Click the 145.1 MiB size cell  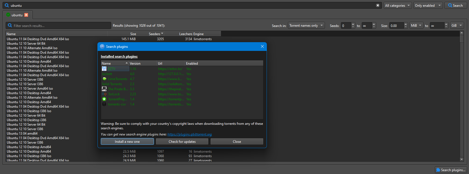128,39
